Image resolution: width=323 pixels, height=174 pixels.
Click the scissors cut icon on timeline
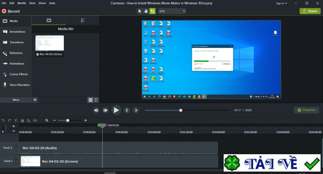coord(16,120)
